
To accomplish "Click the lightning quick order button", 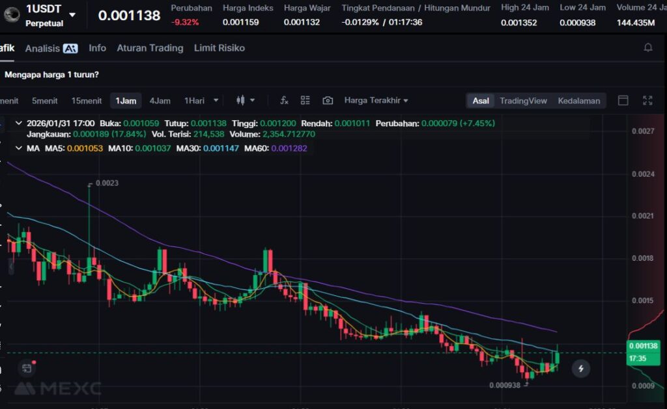I will point(580,369).
